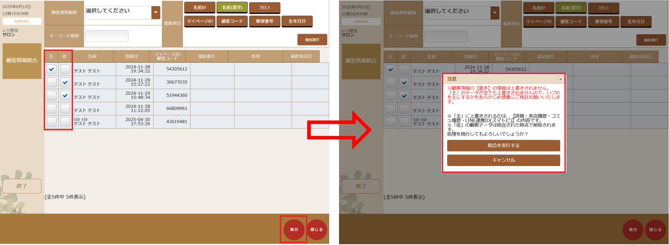
Task: Click the 終了 button in undimmed screen
Action: click(x=22, y=186)
